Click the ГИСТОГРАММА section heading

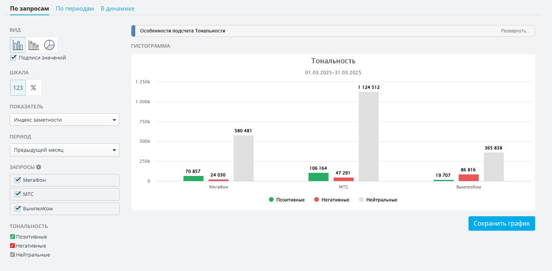[151, 46]
